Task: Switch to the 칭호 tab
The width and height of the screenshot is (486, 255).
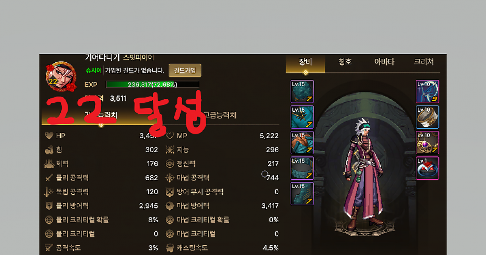Action: (345, 62)
